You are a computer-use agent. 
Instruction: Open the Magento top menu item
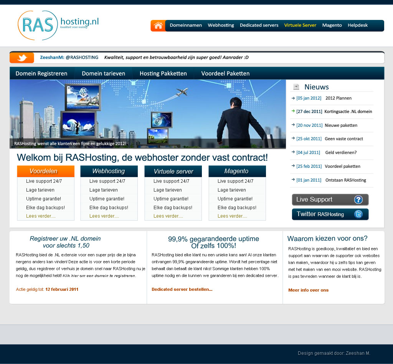pos(332,25)
